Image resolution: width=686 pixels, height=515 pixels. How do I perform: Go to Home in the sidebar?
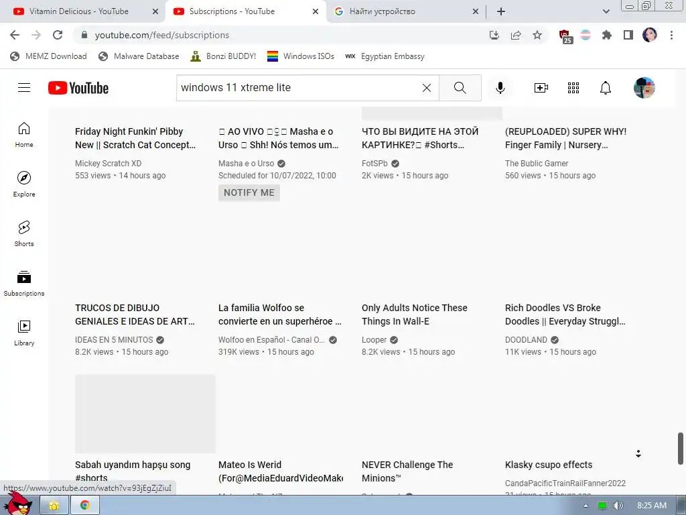24,135
